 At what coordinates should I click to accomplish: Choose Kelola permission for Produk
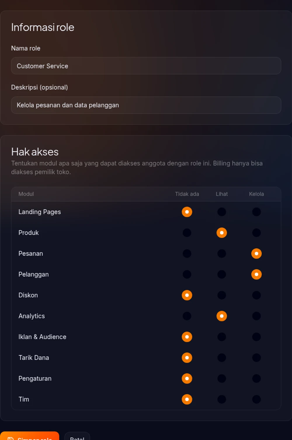pyautogui.click(x=256, y=233)
